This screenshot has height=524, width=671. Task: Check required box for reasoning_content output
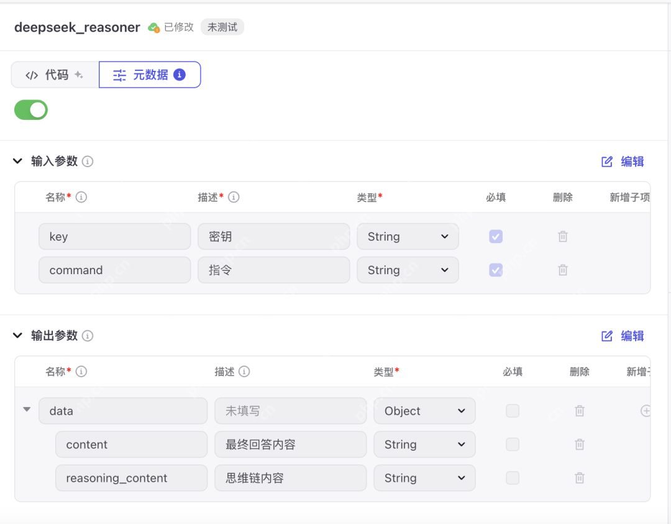click(512, 478)
